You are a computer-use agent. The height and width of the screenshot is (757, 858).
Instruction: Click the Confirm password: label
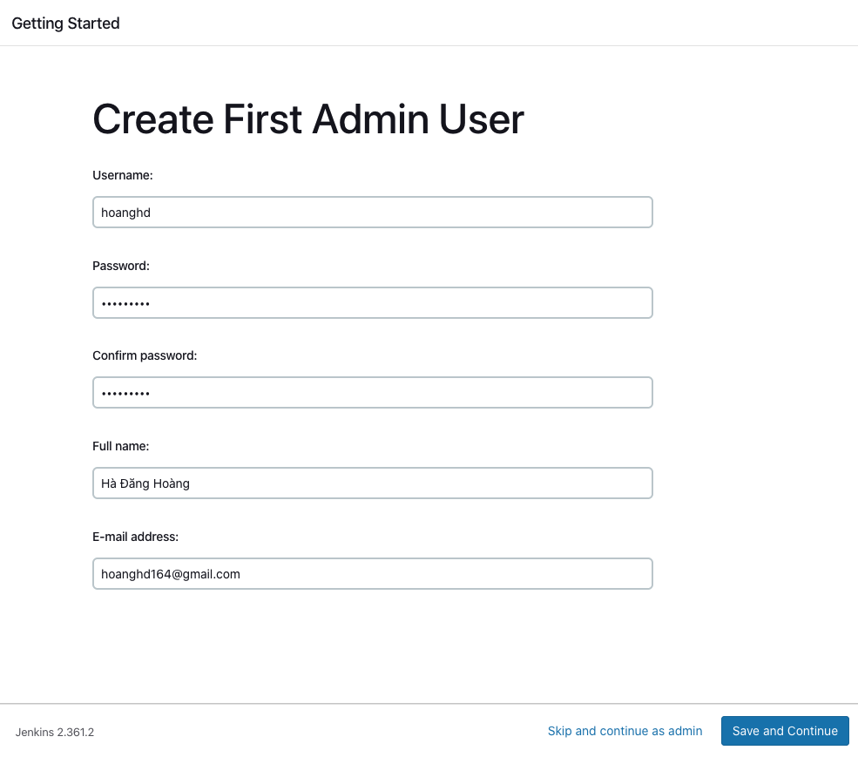pyautogui.click(x=145, y=355)
